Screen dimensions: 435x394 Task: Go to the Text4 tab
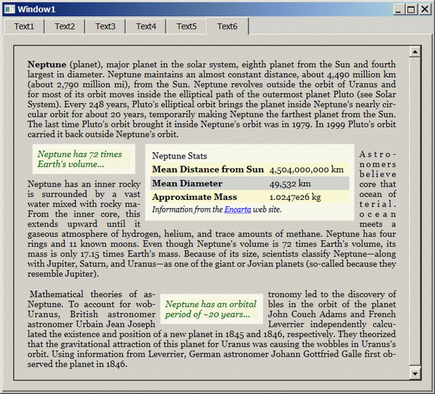(146, 27)
